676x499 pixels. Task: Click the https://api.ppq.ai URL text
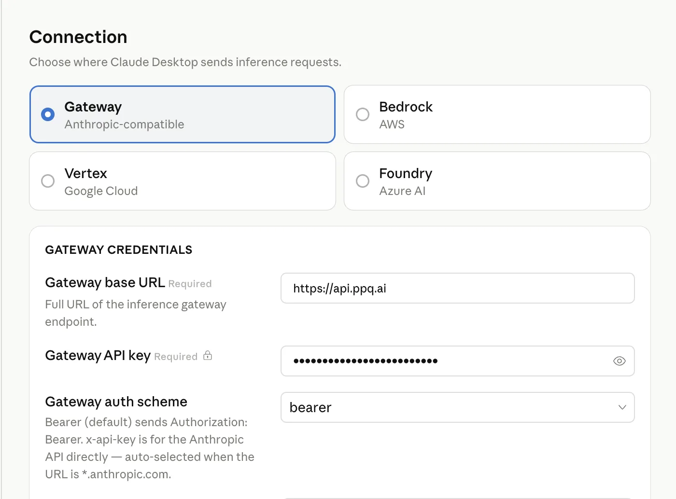pyautogui.click(x=339, y=288)
